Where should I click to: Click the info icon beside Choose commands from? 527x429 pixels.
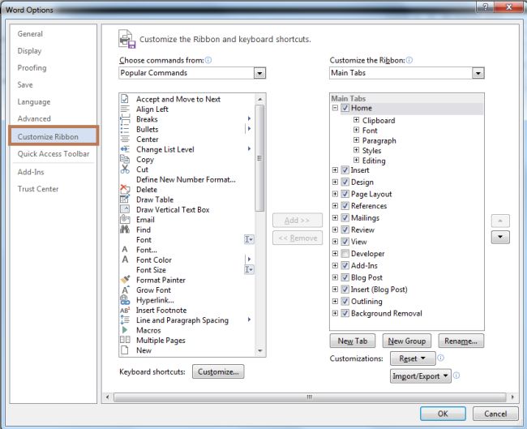(208, 60)
